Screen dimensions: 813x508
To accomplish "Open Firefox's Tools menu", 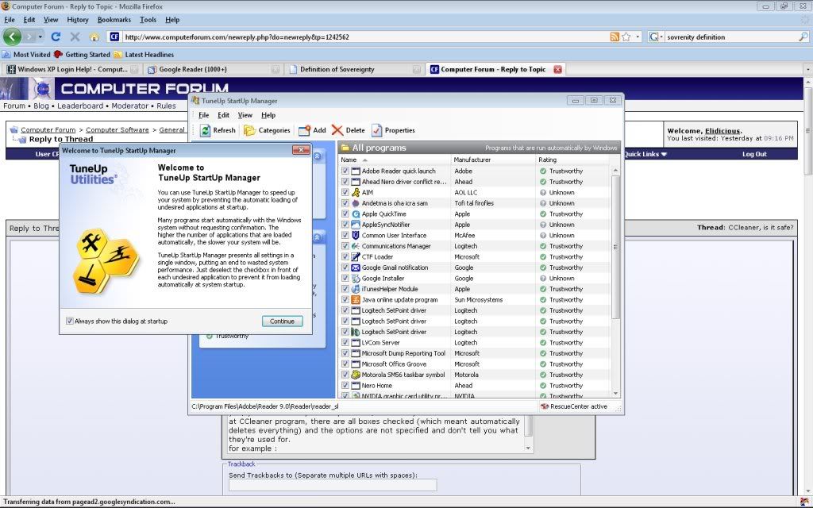I will pyautogui.click(x=148, y=20).
